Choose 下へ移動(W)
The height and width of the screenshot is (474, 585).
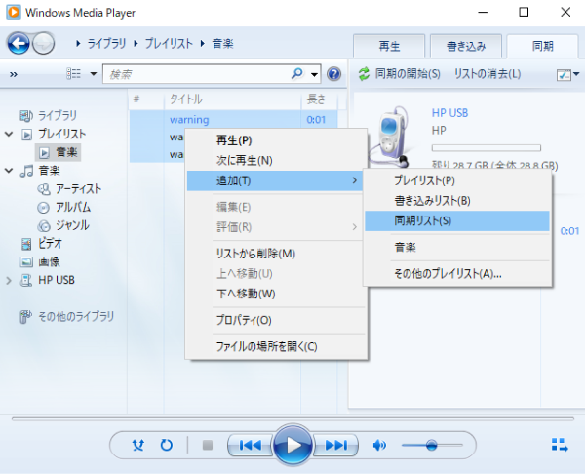click(276, 295)
